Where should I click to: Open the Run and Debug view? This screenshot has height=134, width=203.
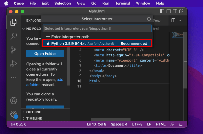(x=14, y=64)
